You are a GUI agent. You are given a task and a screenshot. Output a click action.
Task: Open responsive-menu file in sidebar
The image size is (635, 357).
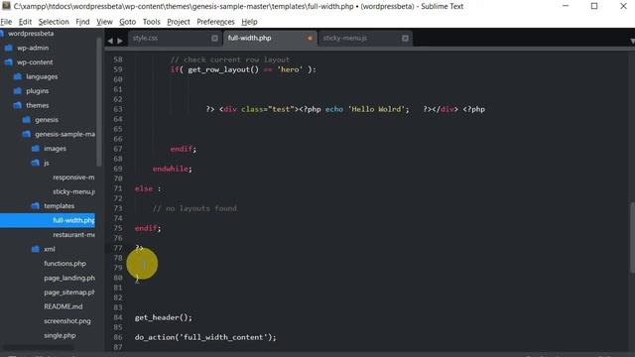click(x=73, y=178)
